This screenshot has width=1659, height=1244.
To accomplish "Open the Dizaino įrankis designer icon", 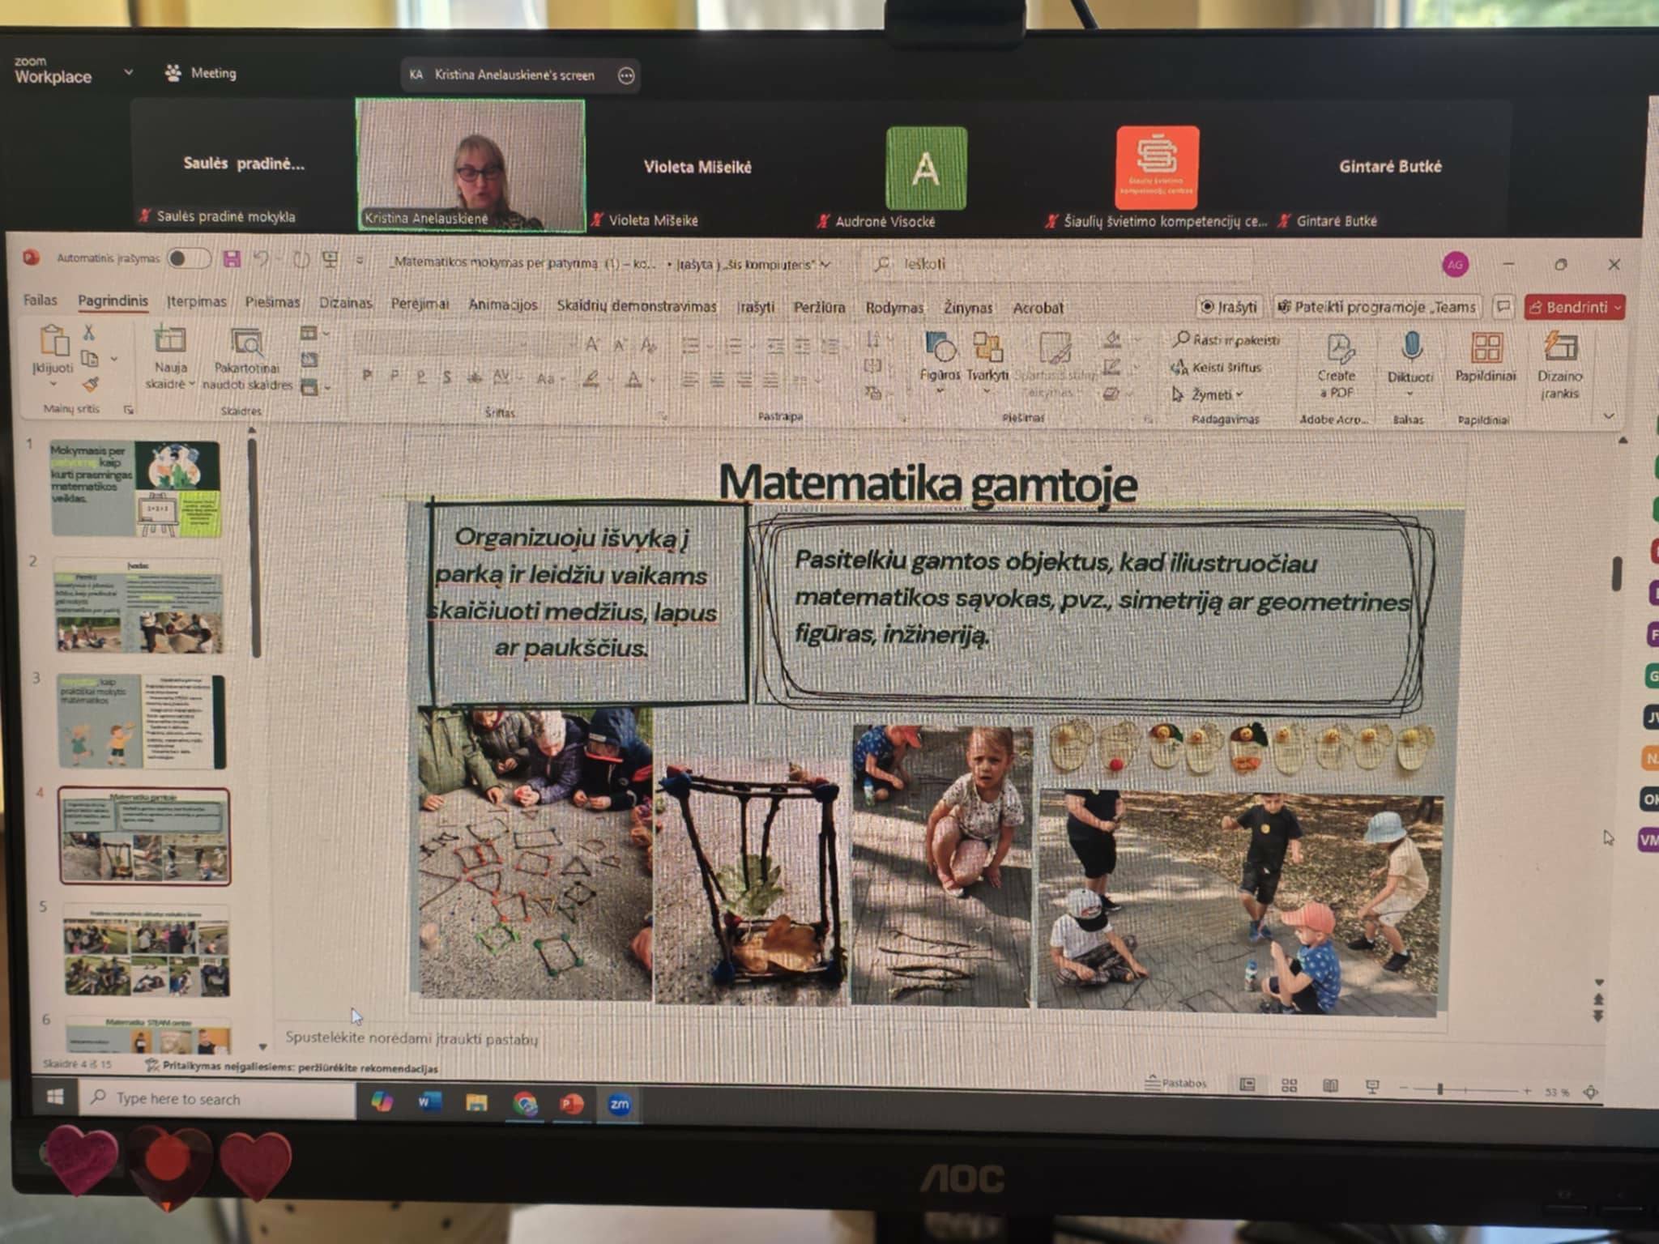I will pos(1560,347).
